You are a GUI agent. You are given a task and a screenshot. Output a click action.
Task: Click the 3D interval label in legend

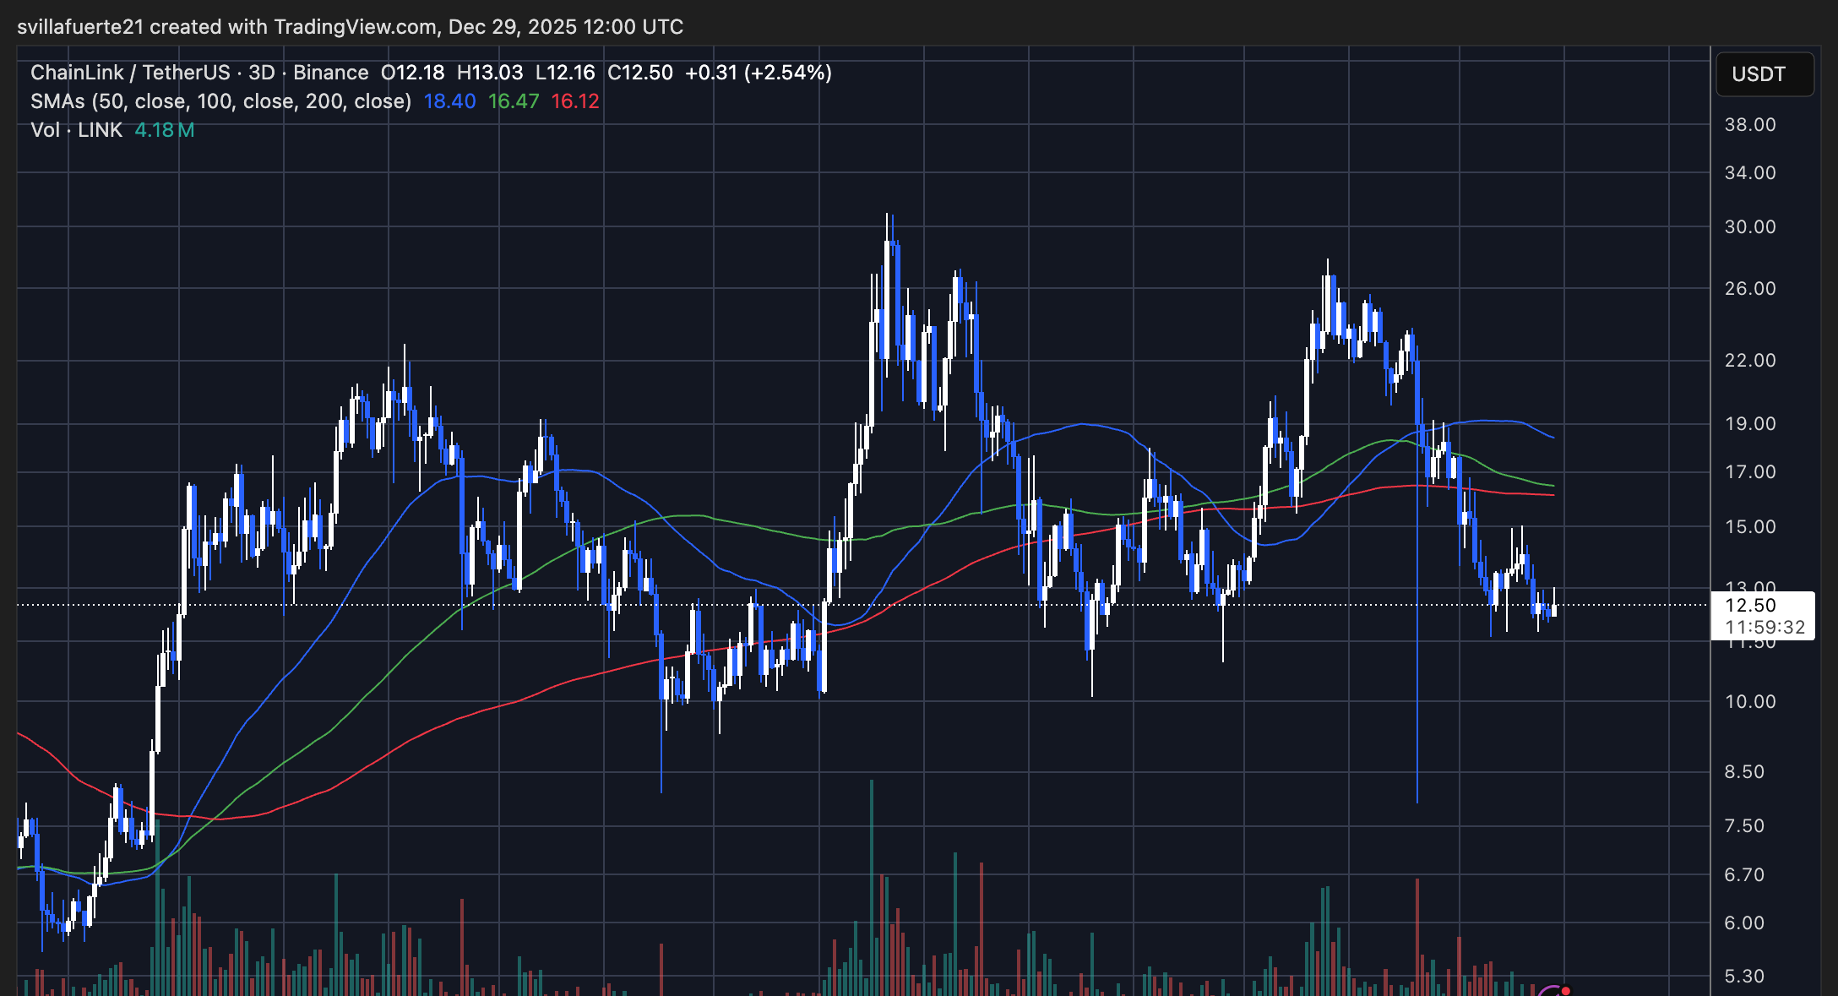click(x=261, y=73)
